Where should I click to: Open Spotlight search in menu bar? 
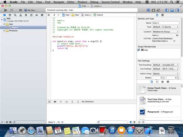point(172,2)
